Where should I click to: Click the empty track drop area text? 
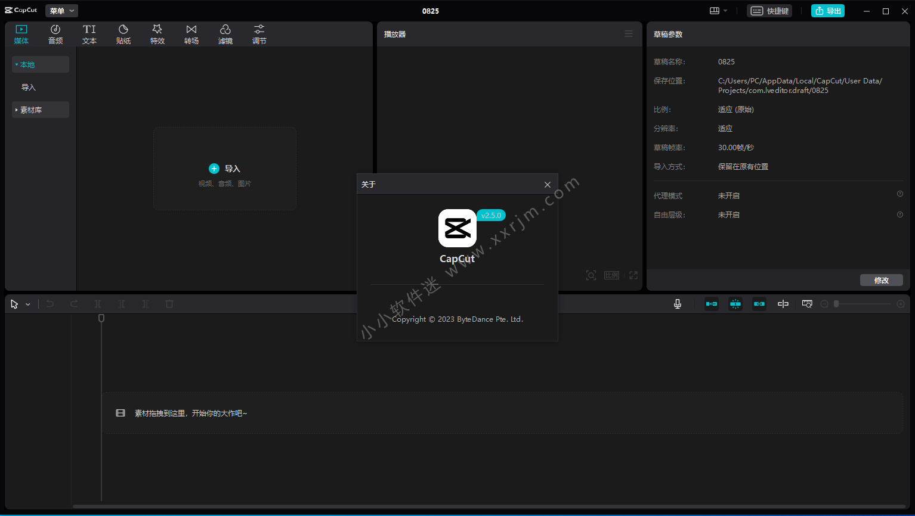191,413
